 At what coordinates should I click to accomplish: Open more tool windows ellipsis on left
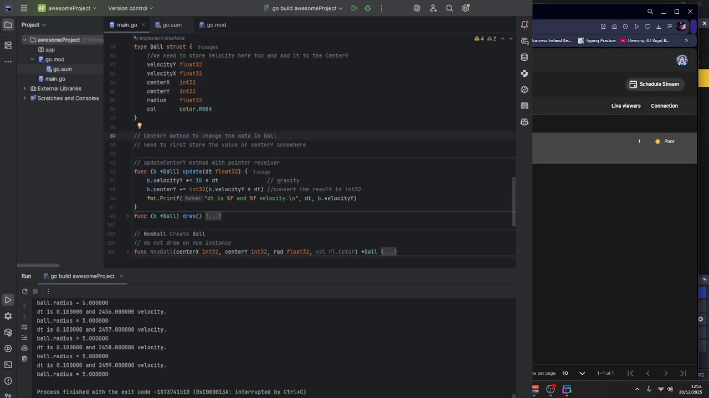coord(8,61)
